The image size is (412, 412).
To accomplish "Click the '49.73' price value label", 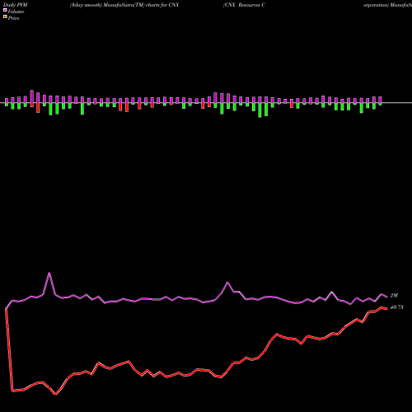I will (397, 307).
